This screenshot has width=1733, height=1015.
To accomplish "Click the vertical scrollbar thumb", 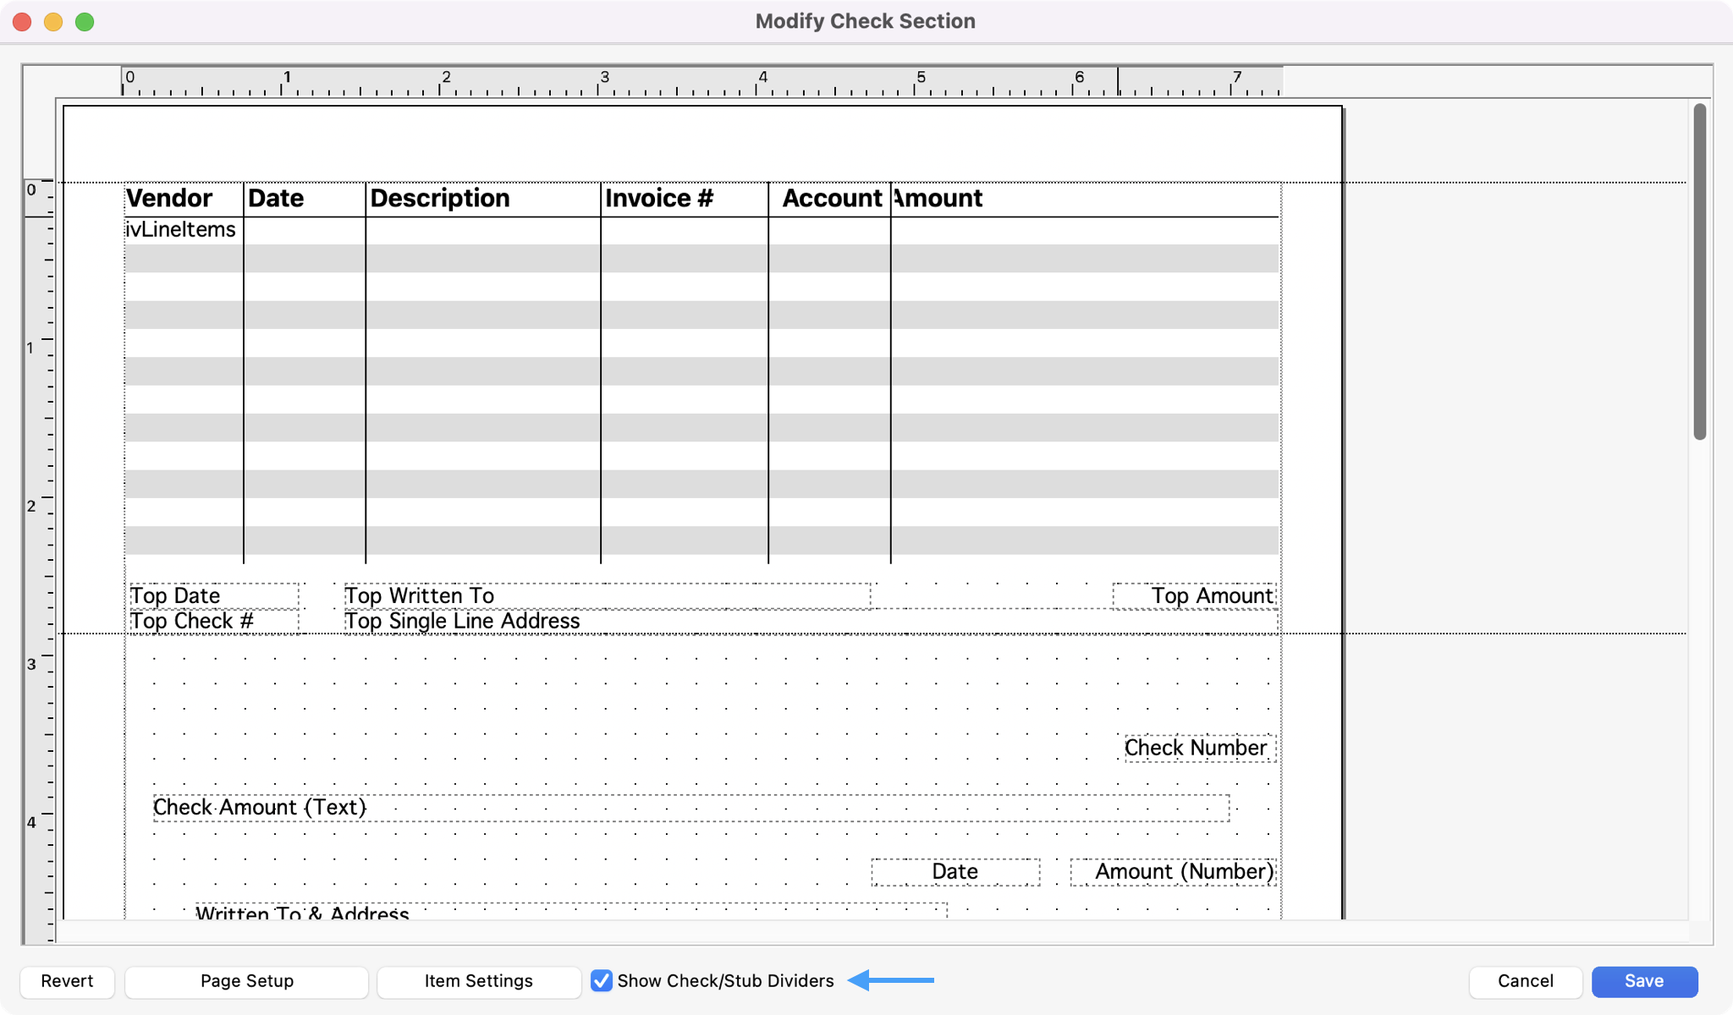I will pyautogui.click(x=1699, y=271).
